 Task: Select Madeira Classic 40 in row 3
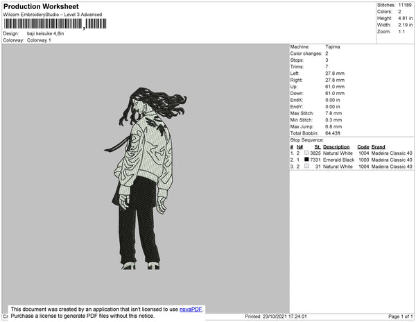(x=392, y=167)
